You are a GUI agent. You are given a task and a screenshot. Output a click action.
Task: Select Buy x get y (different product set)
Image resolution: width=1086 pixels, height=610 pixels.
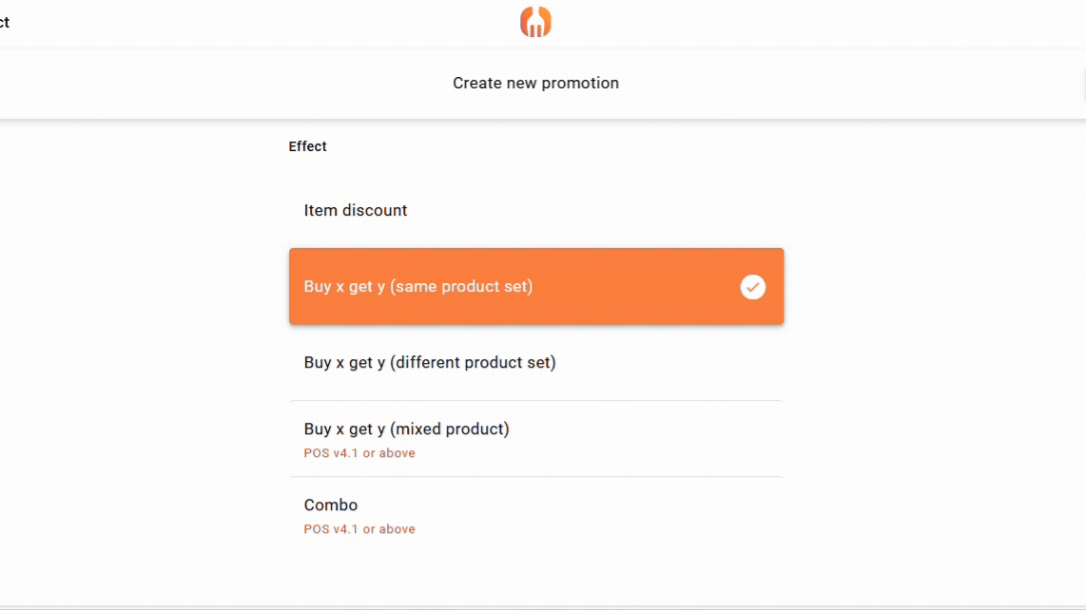click(430, 362)
